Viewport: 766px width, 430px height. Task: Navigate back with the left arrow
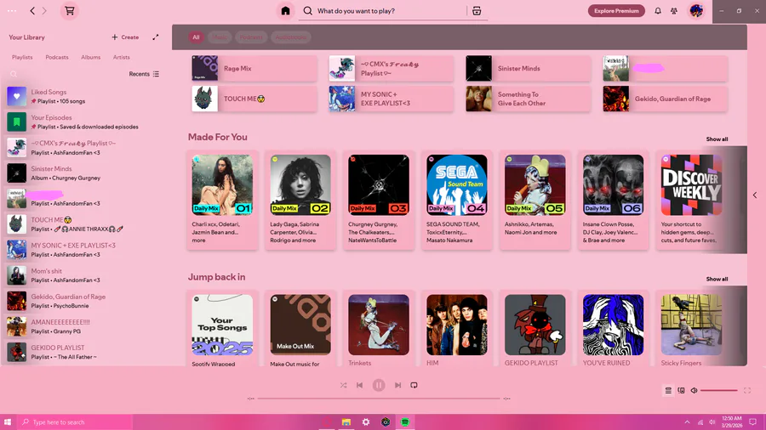point(32,11)
